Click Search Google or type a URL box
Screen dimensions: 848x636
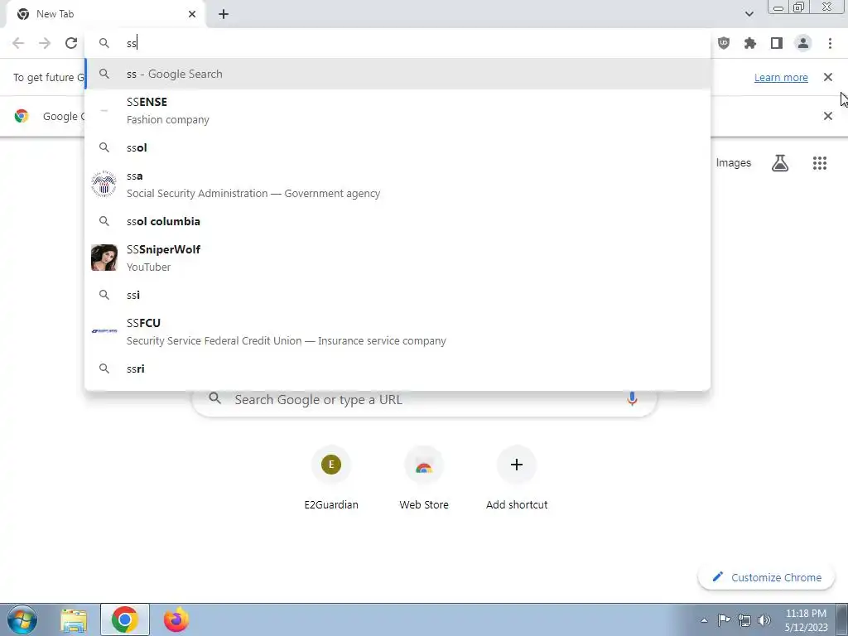point(425,400)
